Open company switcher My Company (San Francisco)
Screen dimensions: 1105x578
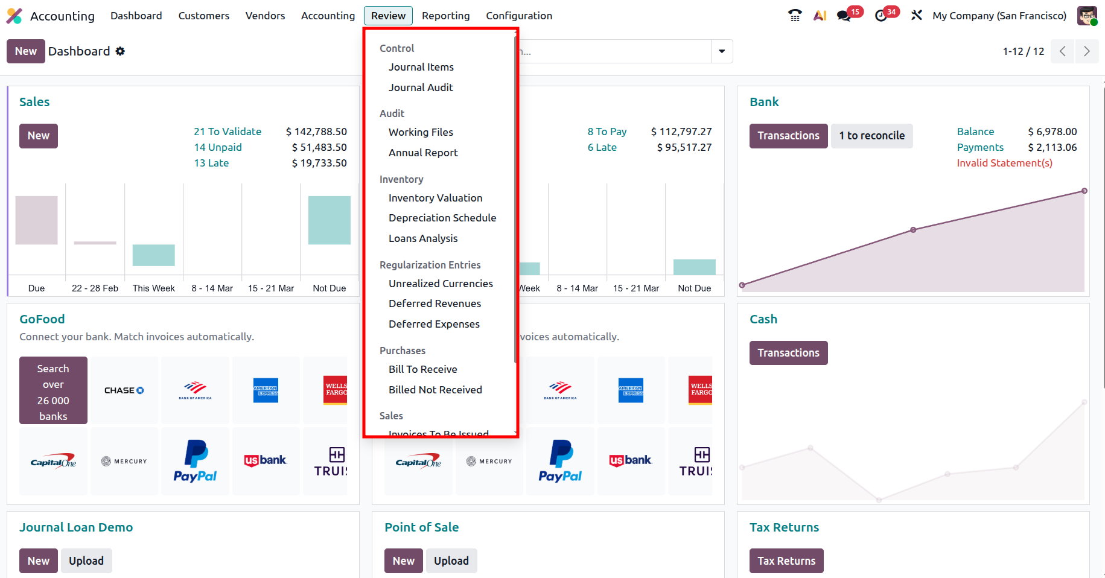pyautogui.click(x=999, y=16)
